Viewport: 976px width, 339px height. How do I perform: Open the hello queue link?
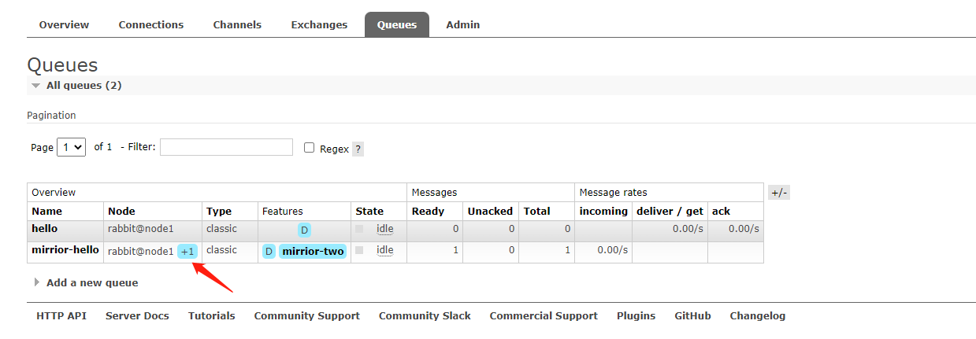tap(44, 229)
